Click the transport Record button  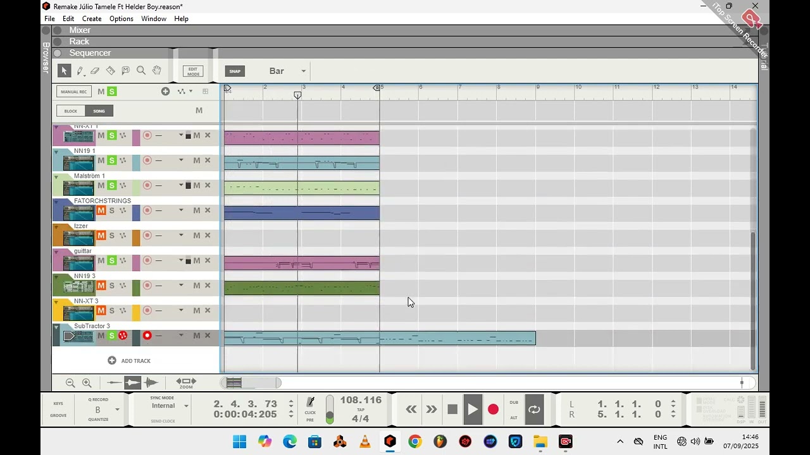tap(494, 409)
